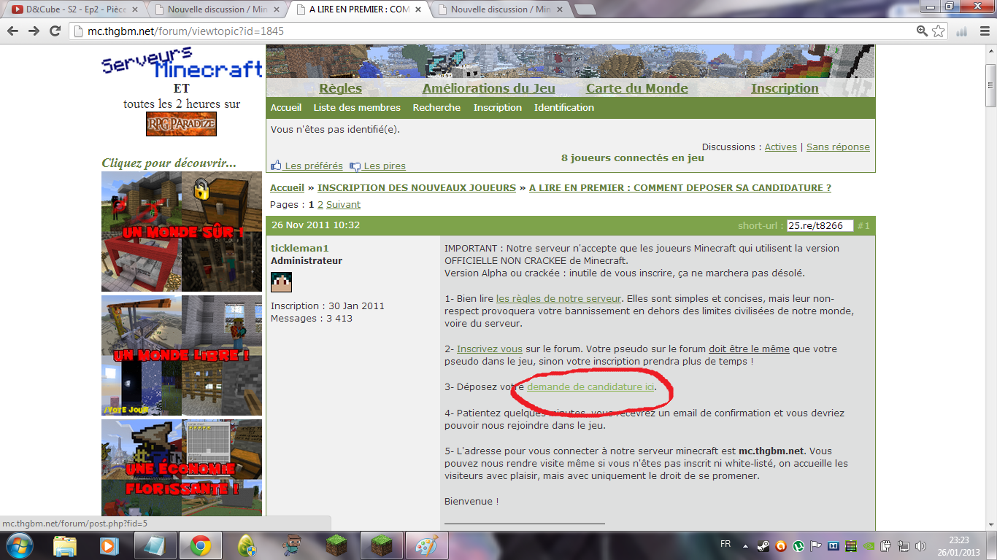Click the thumbs-up icon beside Les préférés

(276, 166)
